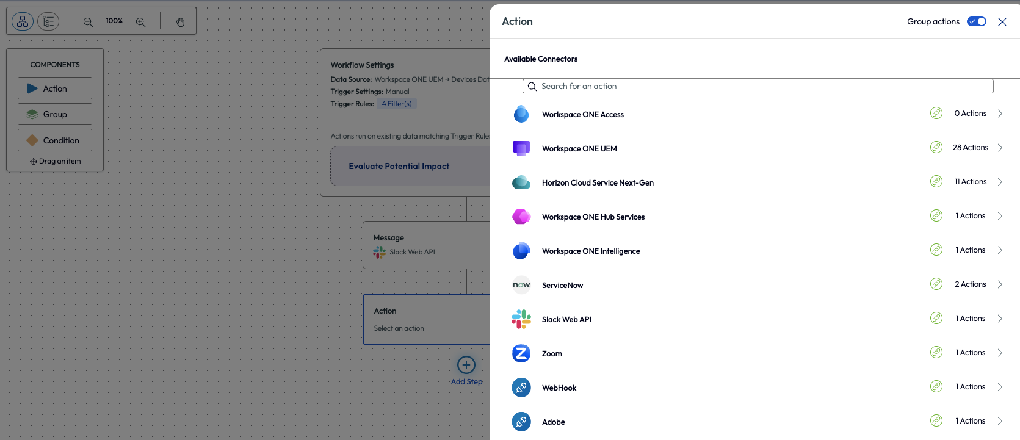Click Adobe connection status icon

(x=936, y=420)
